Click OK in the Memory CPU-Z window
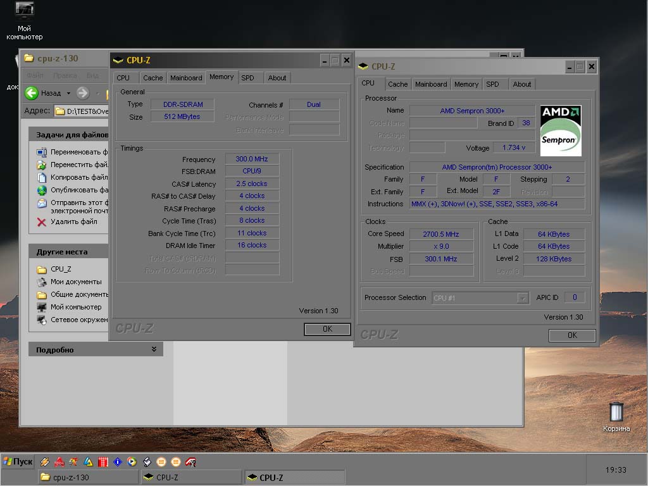 point(327,329)
